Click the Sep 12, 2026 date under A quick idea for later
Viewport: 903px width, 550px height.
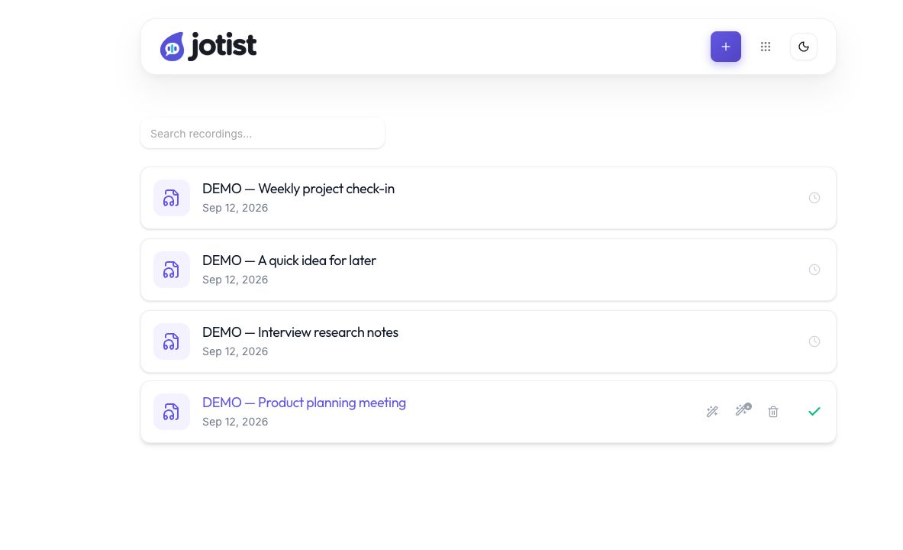click(x=235, y=280)
